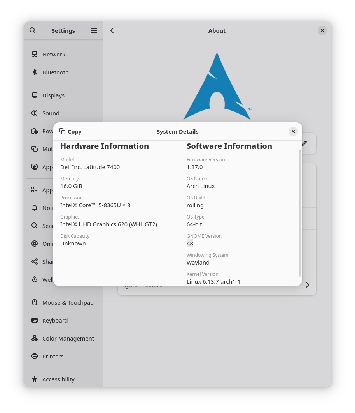Click the Online Accounts at-sign icon
355x413 pixels.
[35, 244]
